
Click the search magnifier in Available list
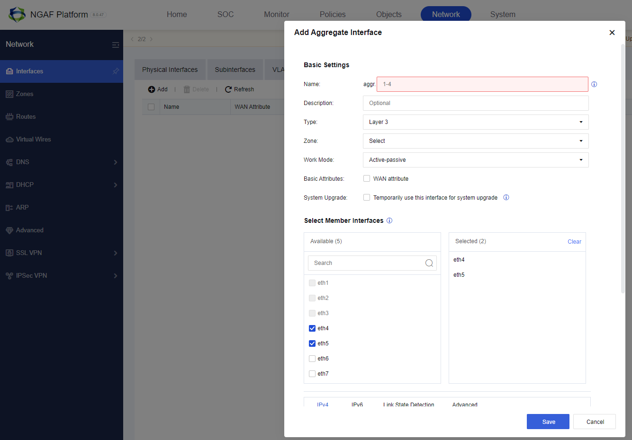click(429, 263)
